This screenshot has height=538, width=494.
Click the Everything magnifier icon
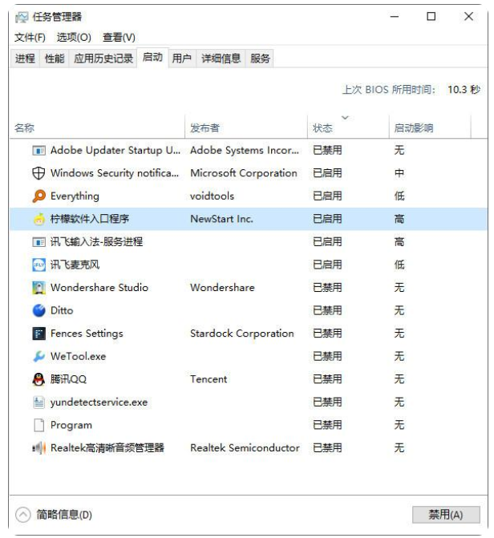tap(38, 196)
